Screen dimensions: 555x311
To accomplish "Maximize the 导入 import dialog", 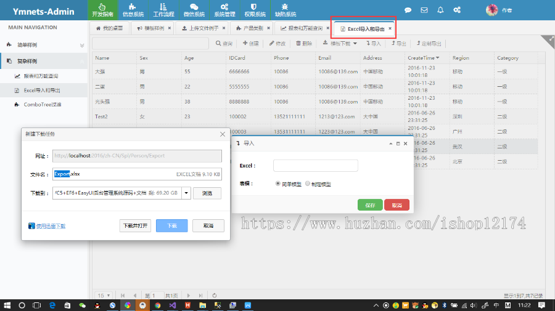I will click(x=398, y=143).
